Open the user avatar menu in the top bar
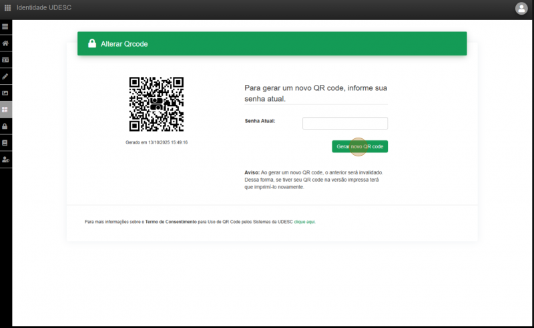Image resolution: width=534 pixels, height=328 pixels. point(521,9)
